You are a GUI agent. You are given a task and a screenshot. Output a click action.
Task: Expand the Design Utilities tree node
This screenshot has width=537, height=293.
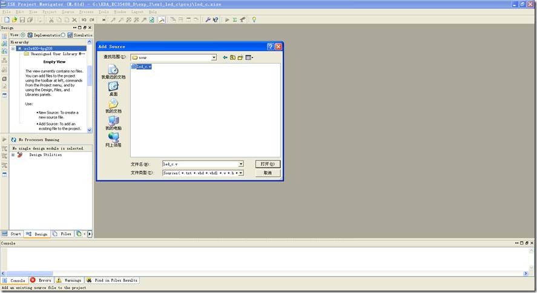13,155
